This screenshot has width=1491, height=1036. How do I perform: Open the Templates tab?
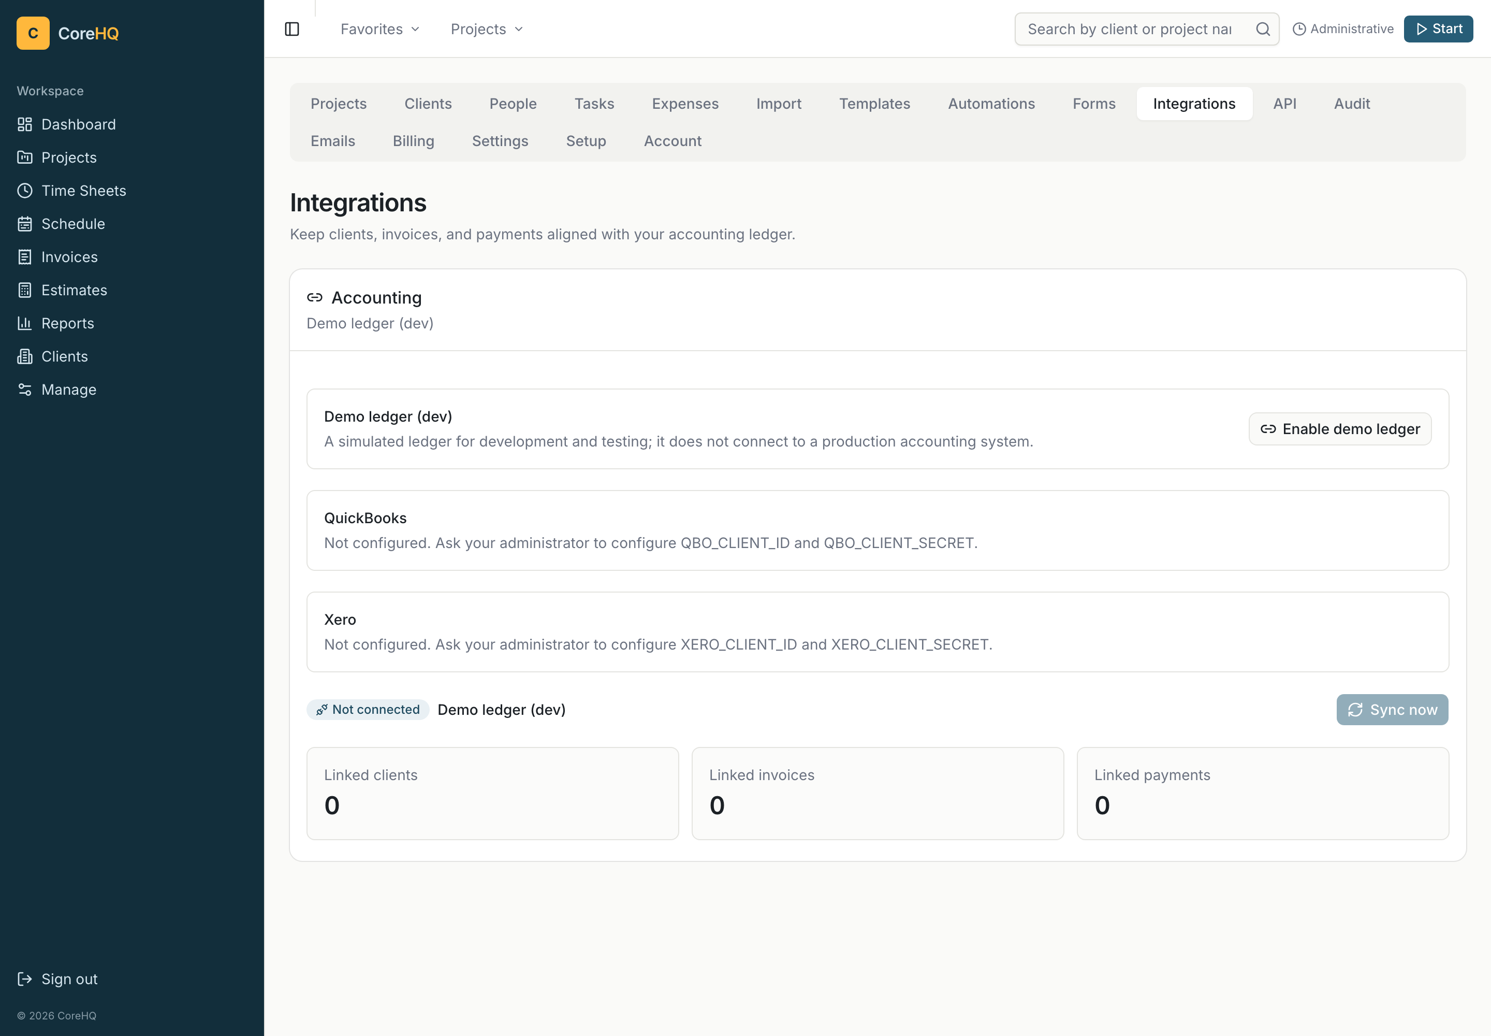pyautogui.click(x=874, y=104)
